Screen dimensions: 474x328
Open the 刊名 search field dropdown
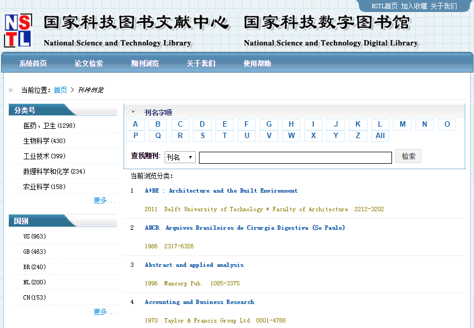click(180, 157)
